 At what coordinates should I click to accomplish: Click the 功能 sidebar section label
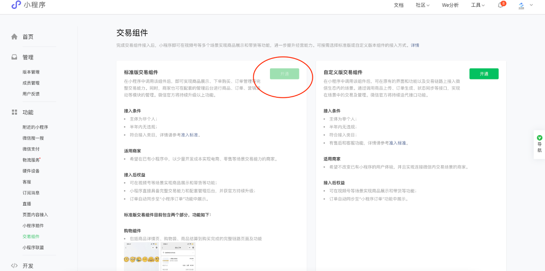[28, 112]
